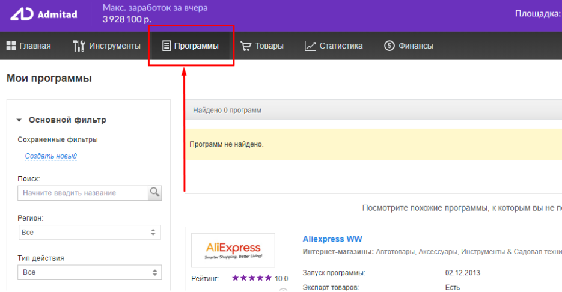562x292 pixels.
Task: Click the program name search field
Action: click(x=82, y=193)
